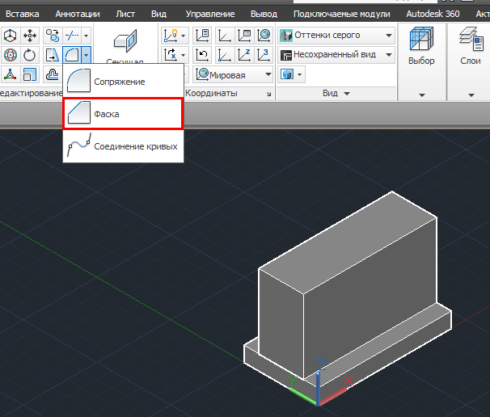Click the UCS Z-axis vector icon
Viewport: 490px width, 417px height.
click(x=244, y=55)
